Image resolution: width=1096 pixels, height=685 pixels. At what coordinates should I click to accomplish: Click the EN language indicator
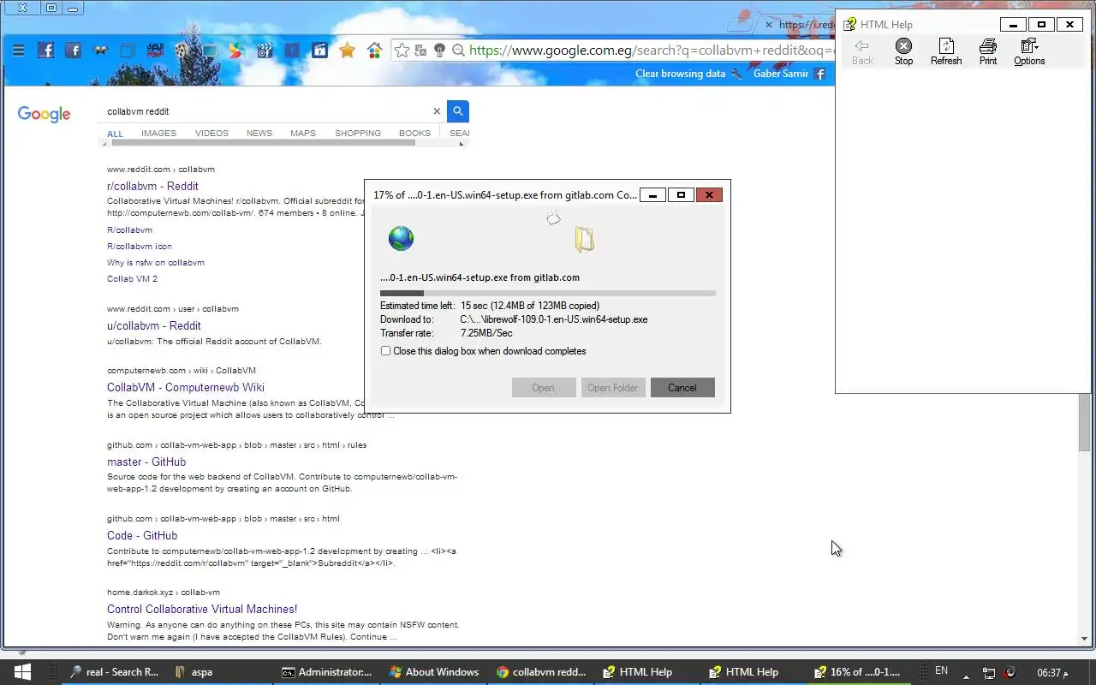941,671
